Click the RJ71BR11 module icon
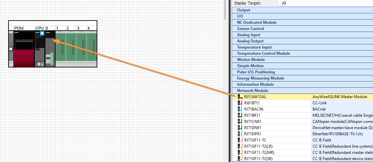This screenshot has width=373, height=162. [241, 115]
